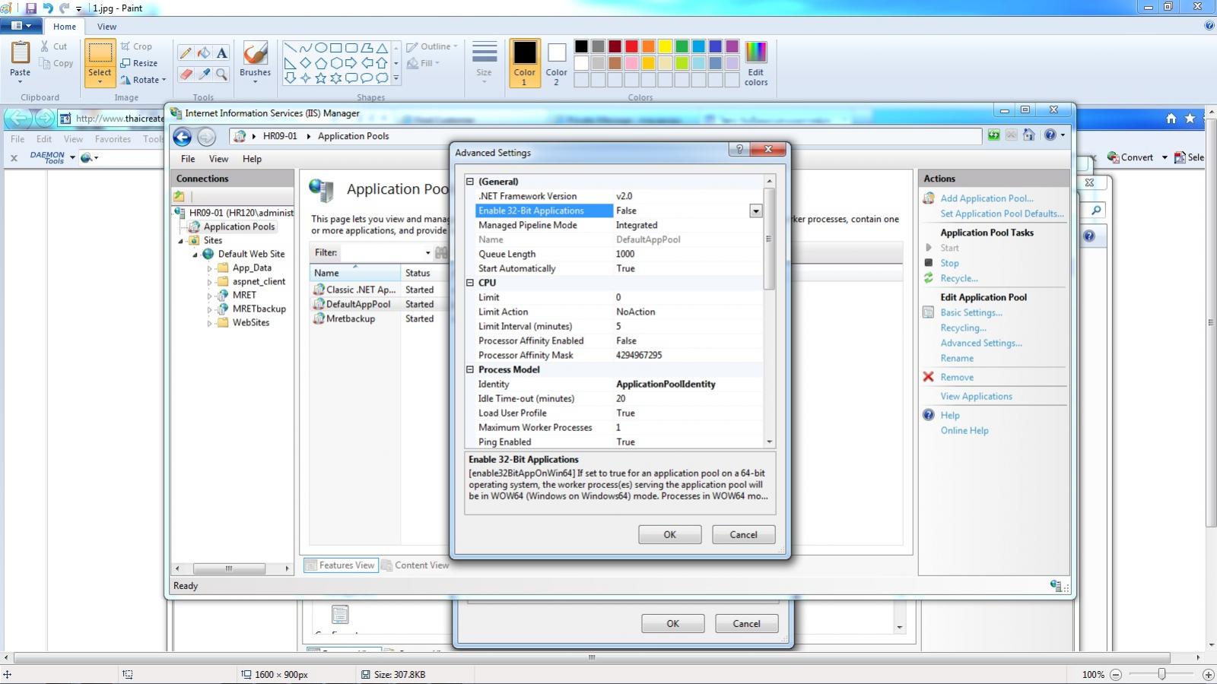Screen dimensions: 1217x684
Task: Open the View tab in Paint ribbon
Action: point(106,27)
